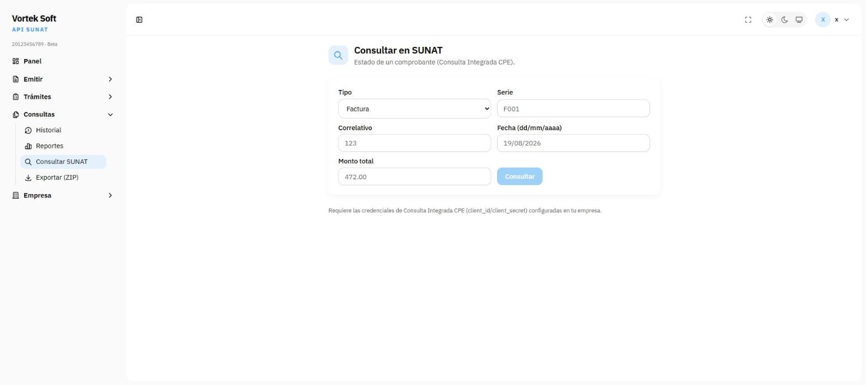The width and height of the screenshot is (866, 385).
Task: Click the Empresa building icon
Action: [15, 196]
